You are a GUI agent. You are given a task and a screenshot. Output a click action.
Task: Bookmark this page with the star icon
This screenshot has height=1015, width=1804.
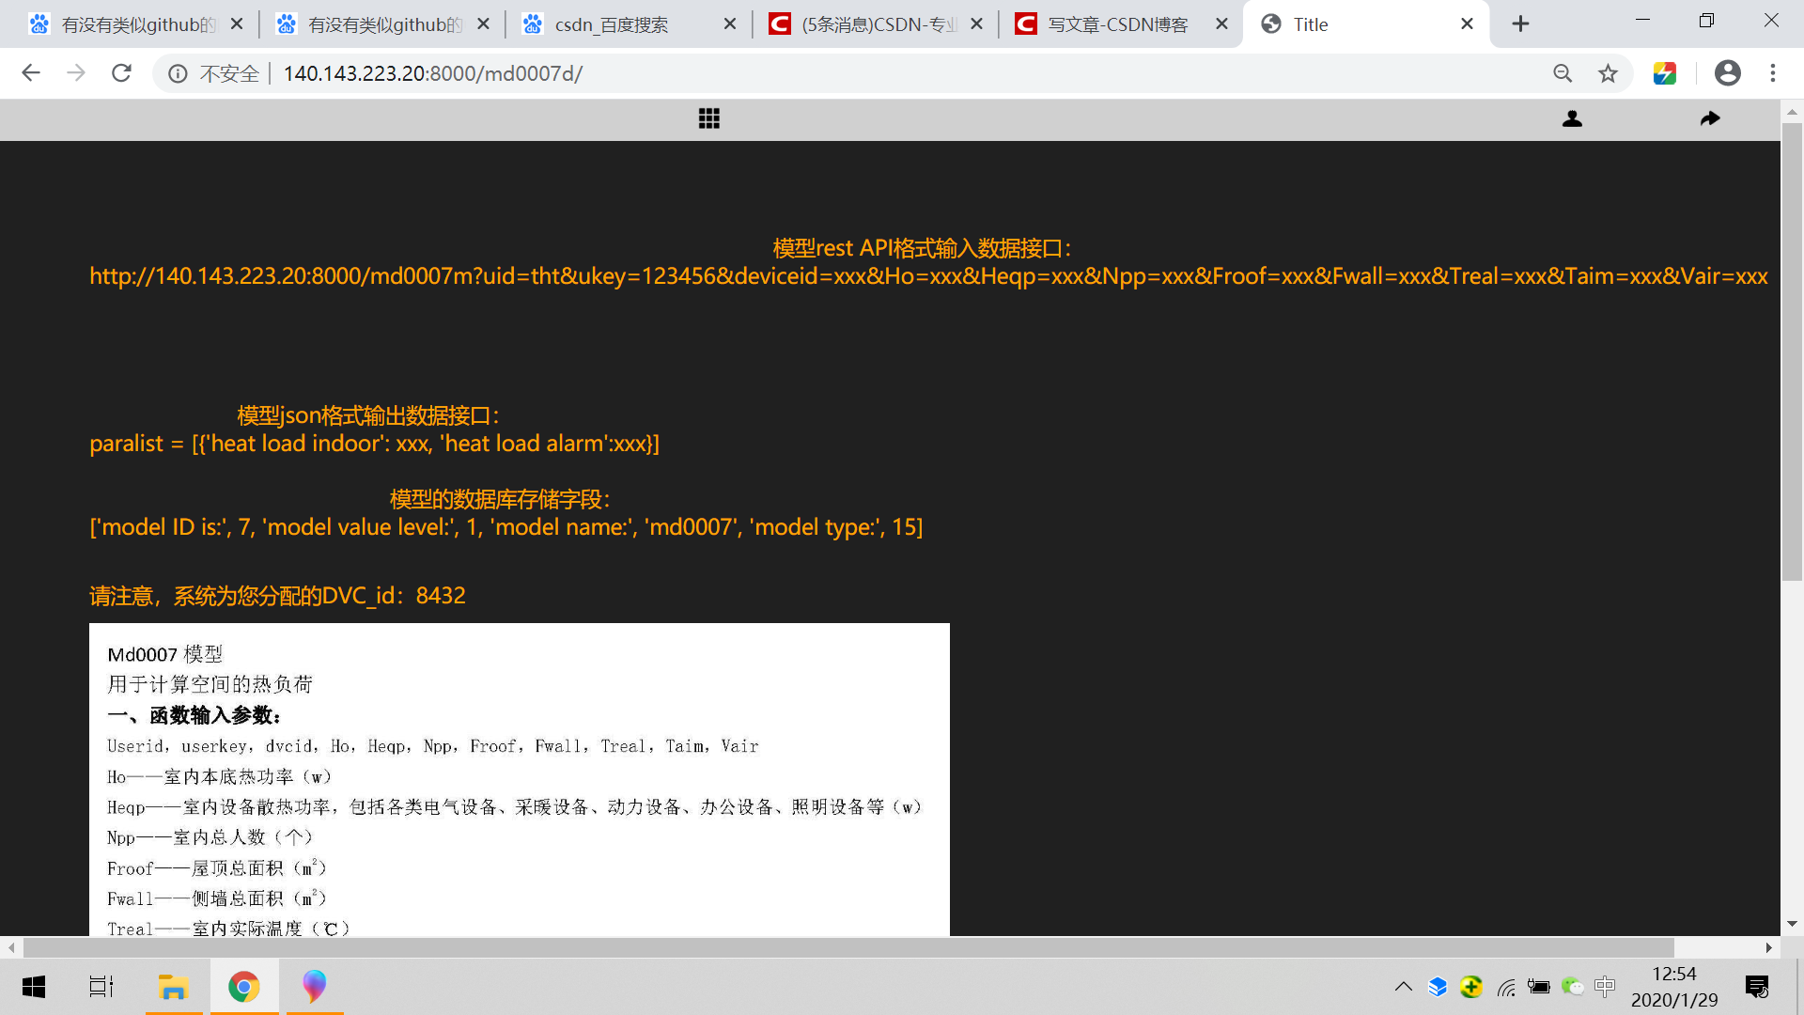click(1609, 73)
